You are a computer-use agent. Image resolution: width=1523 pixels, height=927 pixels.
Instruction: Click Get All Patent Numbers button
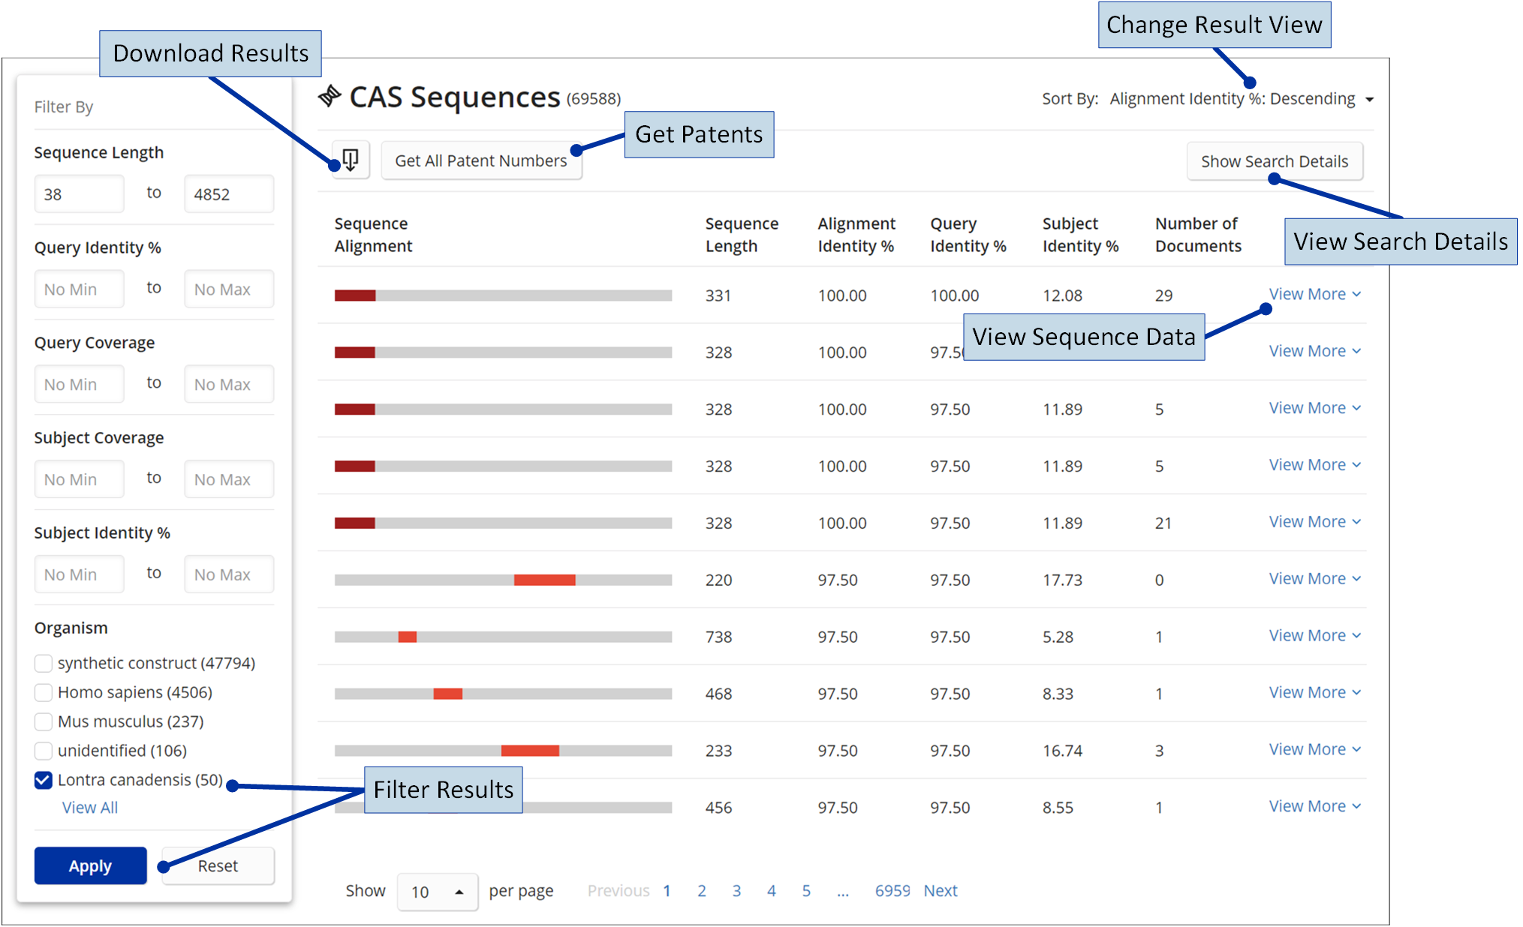[x=481, y=160]
